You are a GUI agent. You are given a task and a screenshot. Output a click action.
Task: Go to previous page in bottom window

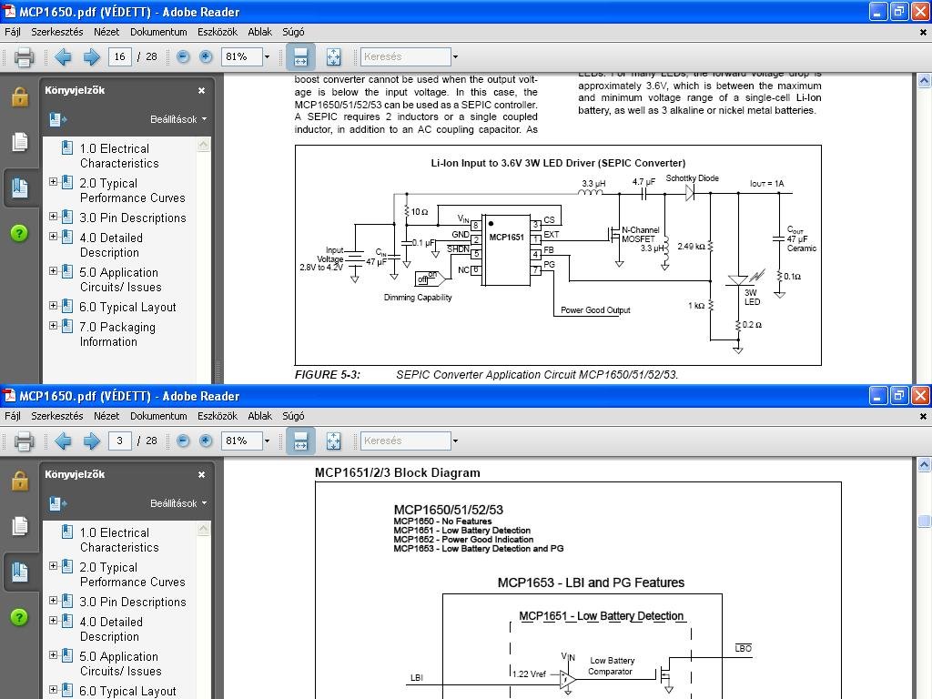point(63,441)
